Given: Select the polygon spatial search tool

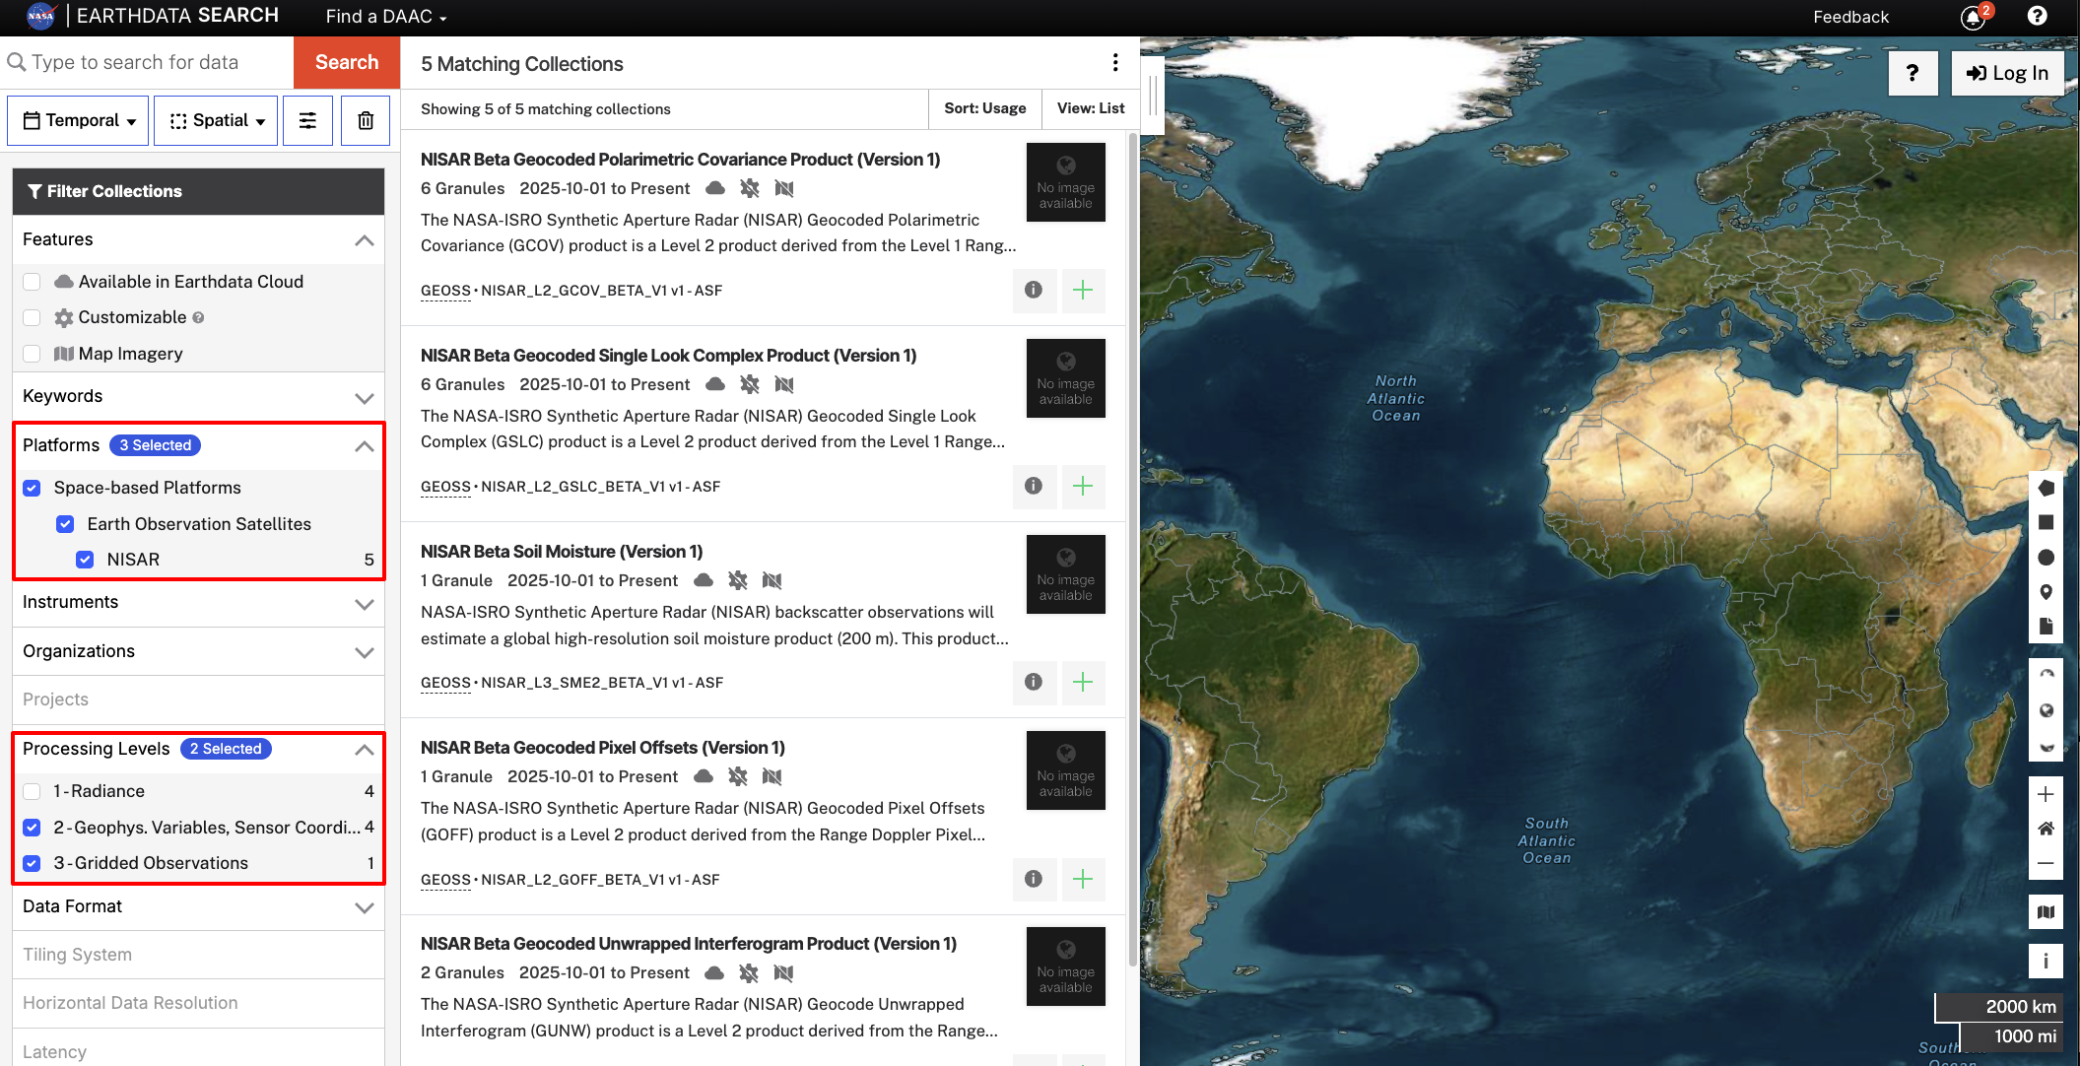Looking at the screenshot, I should (2046, 488).
